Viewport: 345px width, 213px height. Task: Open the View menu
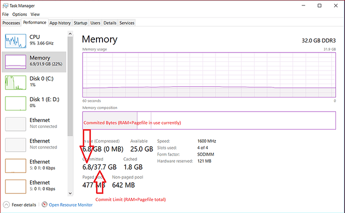[35, 14]
